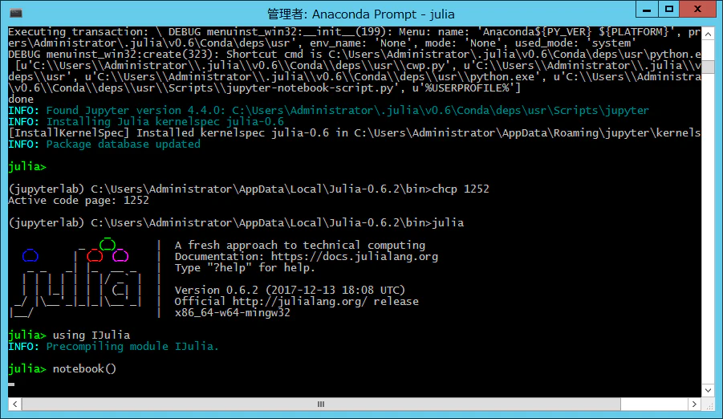Click the magenta circle in Julia logo
Screen dimensions: 723x419
pyautogui.click(x=120, y=255)
